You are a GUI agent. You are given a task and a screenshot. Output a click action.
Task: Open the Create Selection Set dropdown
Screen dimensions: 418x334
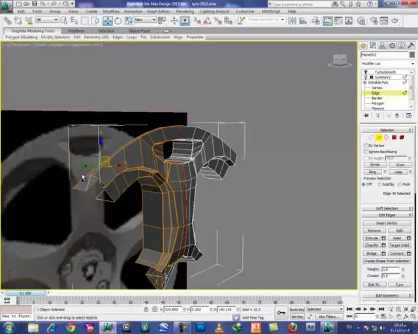pyautogui.click(x=266, y=20)
